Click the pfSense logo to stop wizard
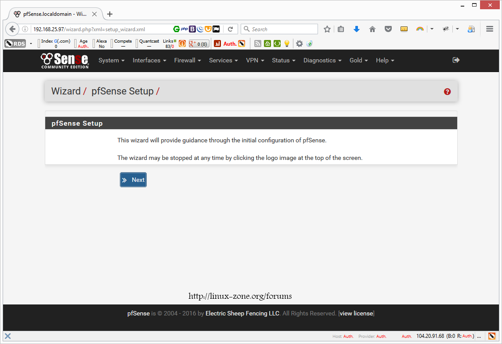 pos(65,61)
